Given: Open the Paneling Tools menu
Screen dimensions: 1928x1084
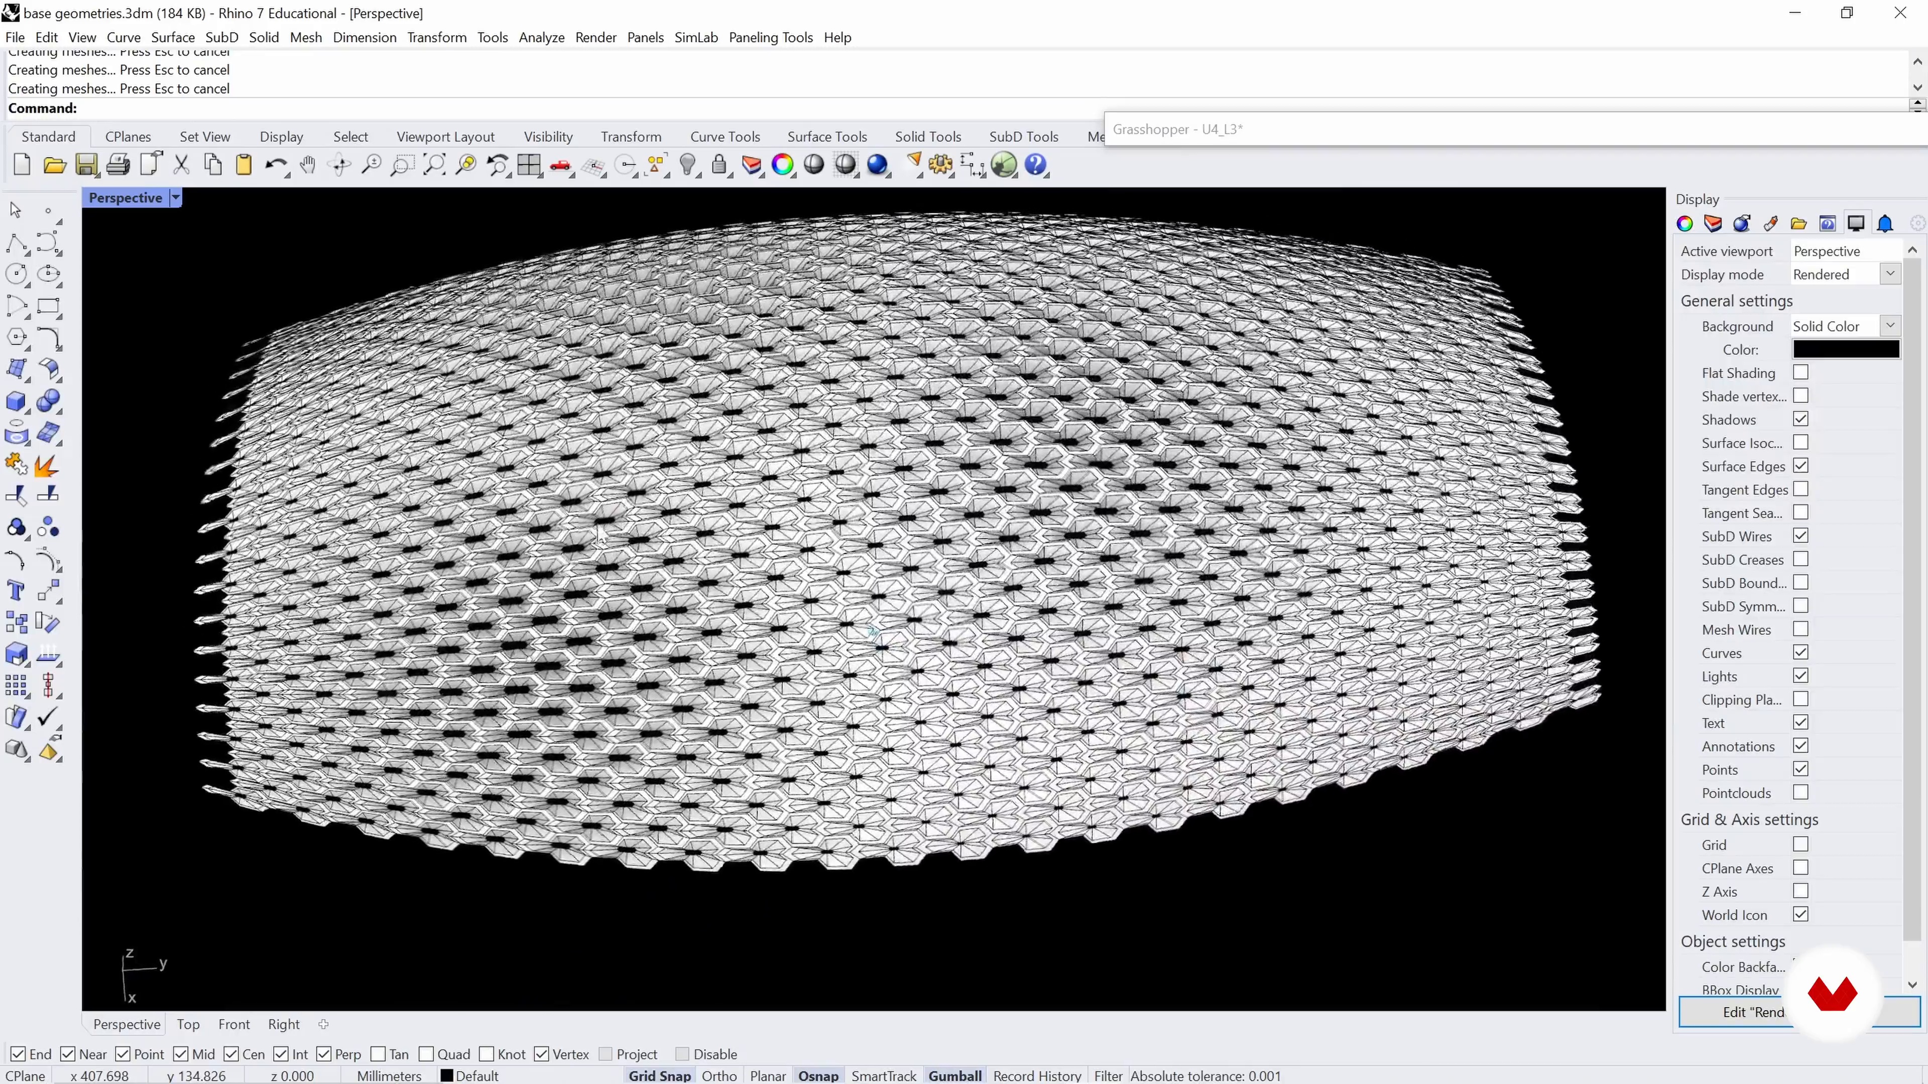Looking at the screenshot, I should click(770, 38).
